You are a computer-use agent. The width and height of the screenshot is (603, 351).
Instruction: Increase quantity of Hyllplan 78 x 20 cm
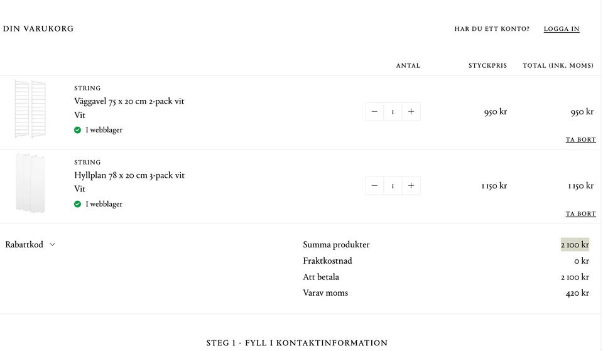tap(411, 186)
